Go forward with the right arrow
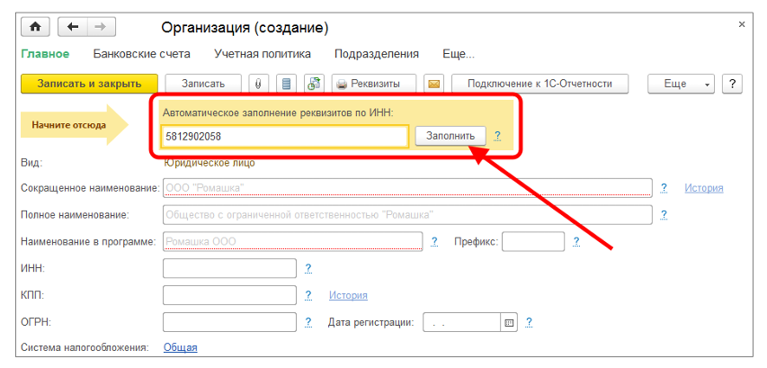This screenshot has width=767, height=368. [99, 26]
